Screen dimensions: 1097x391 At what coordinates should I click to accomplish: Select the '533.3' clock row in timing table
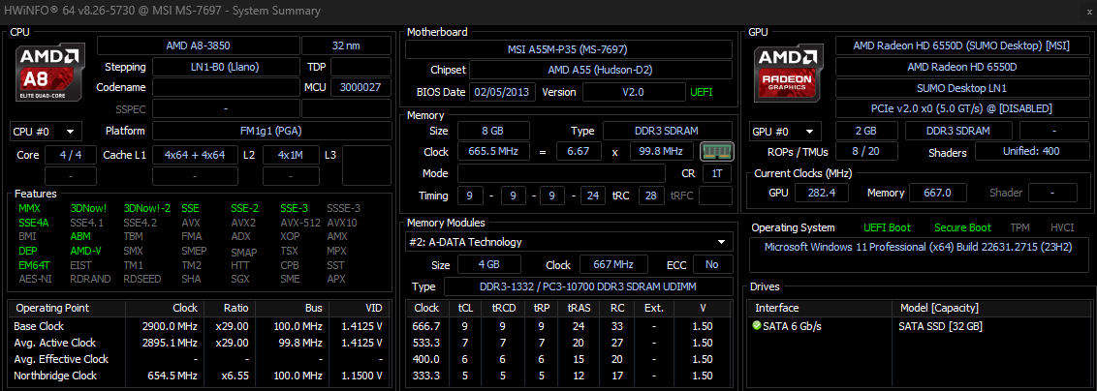[x=569, y=343]
